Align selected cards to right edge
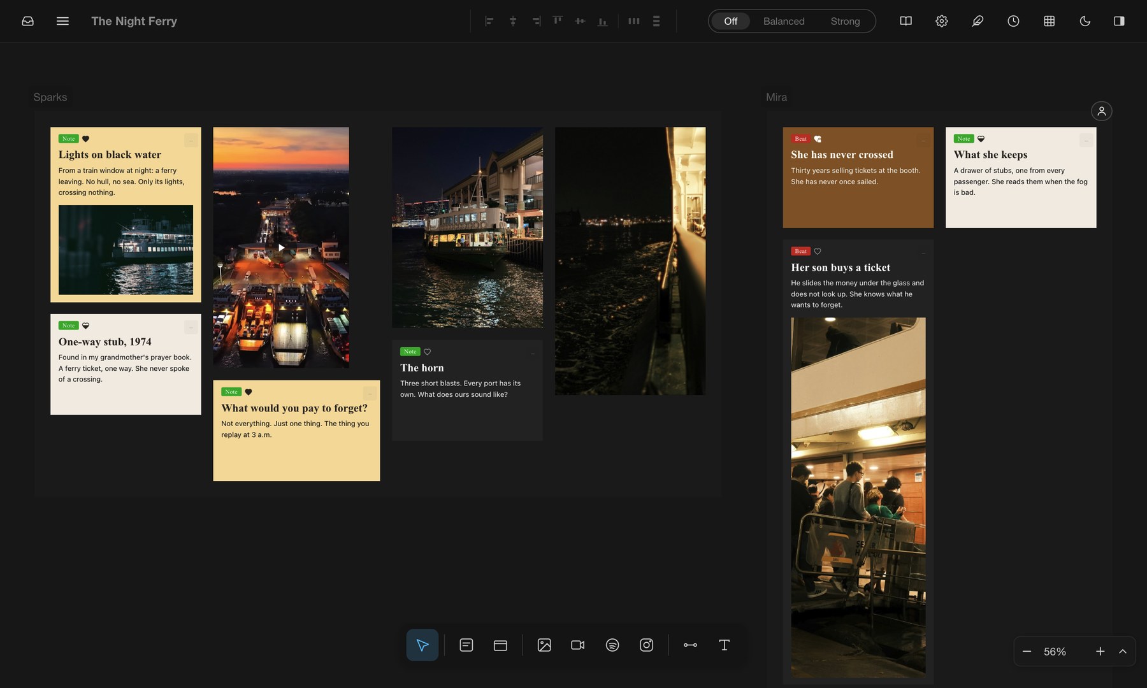The width and height of the screenshot is (1147, 688). point(536,21)
